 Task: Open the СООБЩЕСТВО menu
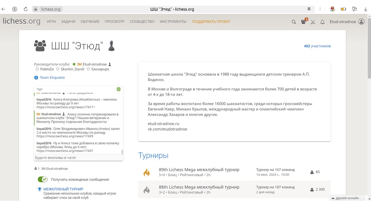coord(142,22)
